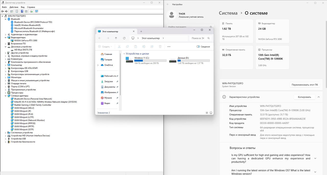This screenshot has height=175, width=327.
Task: Switch Explorer to large thumbnails view icon
Action: point(211,113)
